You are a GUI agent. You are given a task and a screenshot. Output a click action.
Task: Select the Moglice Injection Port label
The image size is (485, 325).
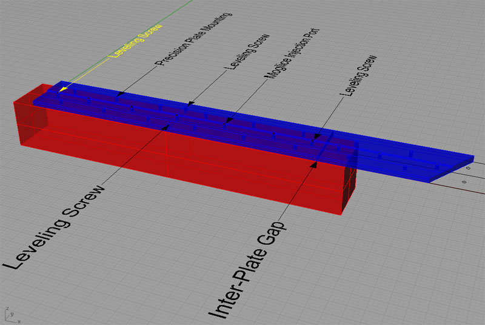tap(292, 53)
